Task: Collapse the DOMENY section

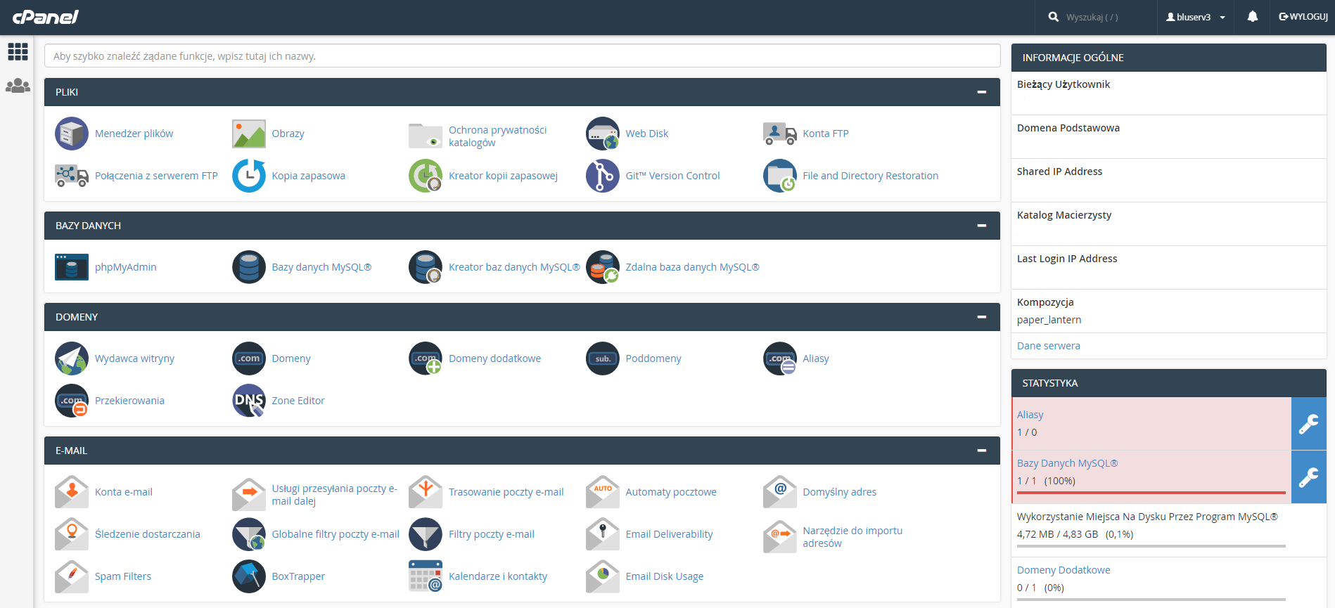Action: (981, 317)
